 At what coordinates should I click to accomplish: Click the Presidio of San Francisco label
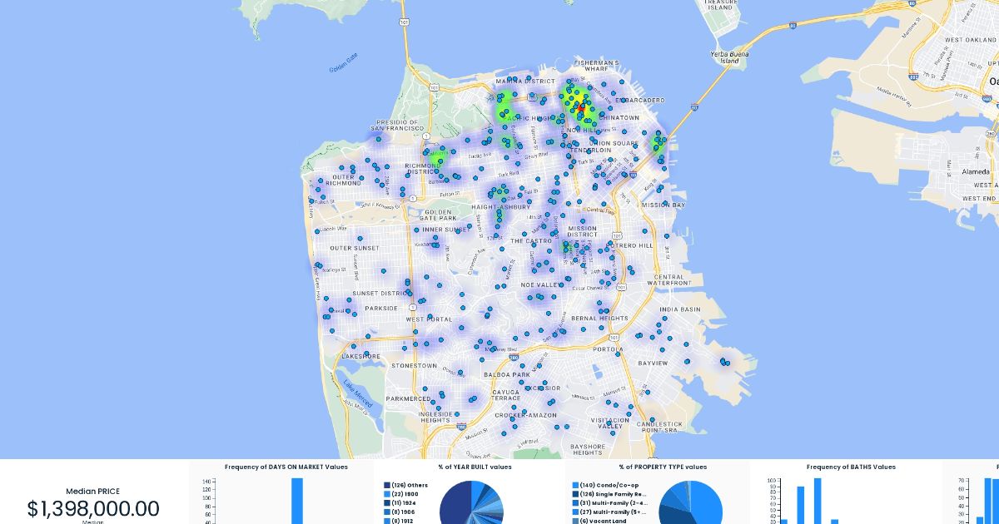click(396, 126)
